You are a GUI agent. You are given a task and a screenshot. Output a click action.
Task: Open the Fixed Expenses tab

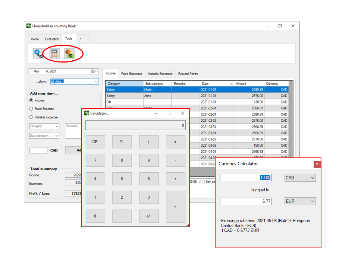[x=132, y=74]
